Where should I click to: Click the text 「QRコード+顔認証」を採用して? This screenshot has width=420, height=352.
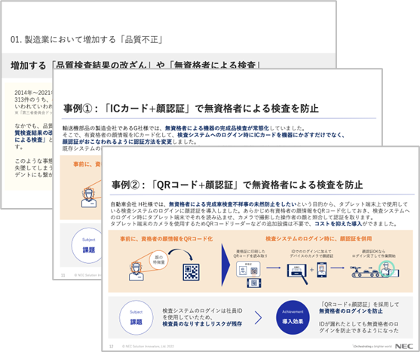[359, 305]
